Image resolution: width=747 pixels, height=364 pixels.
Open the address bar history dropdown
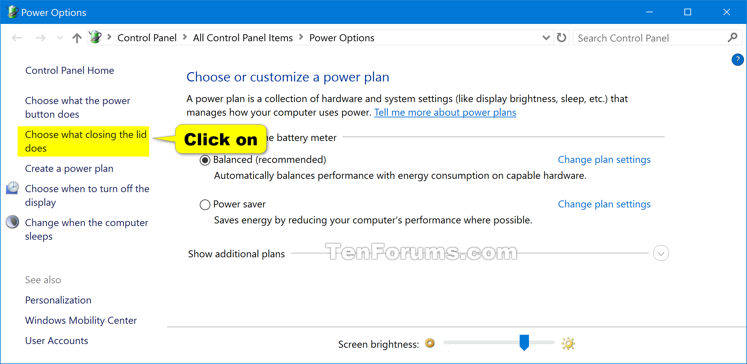(546, 38)
